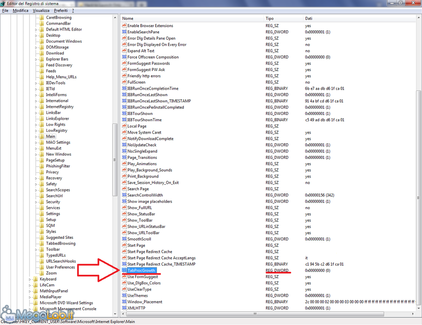Screen dimensions: 422x325
Task: Click the values pane scroll right arrow
Action: point(413,314)
